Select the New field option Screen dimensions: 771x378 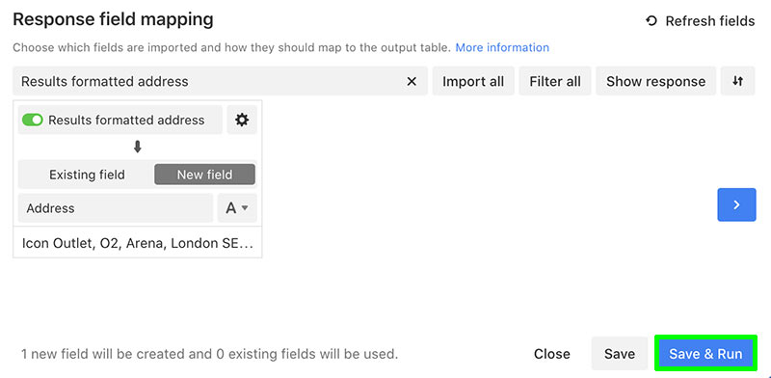click(204, 175)
